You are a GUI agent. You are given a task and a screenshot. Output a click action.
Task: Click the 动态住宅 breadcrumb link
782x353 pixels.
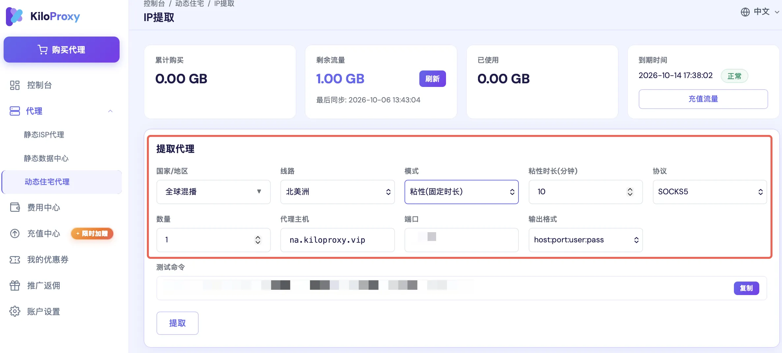point(189,4)
